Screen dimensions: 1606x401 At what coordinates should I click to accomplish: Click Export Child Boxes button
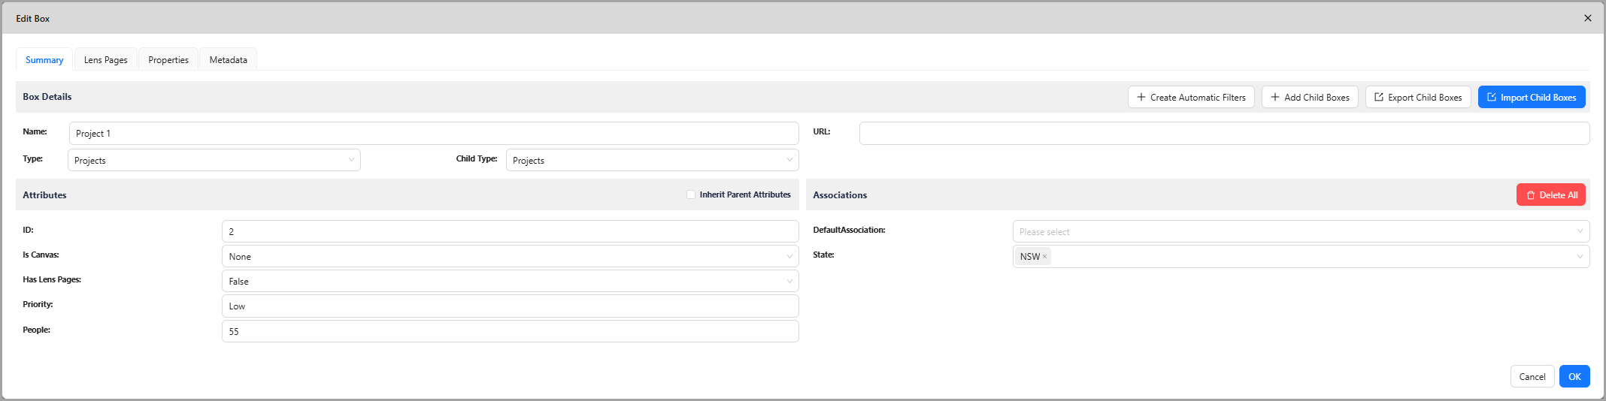(x=1418, y=97)
